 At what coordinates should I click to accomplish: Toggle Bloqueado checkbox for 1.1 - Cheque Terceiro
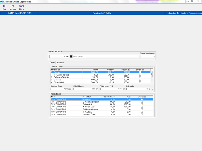tap(140, 75)
